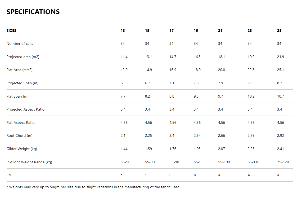Image resolution: width=293 pixels, height=197 pixels.
Task: Click the size 19 column header
Action: [196, 30]
